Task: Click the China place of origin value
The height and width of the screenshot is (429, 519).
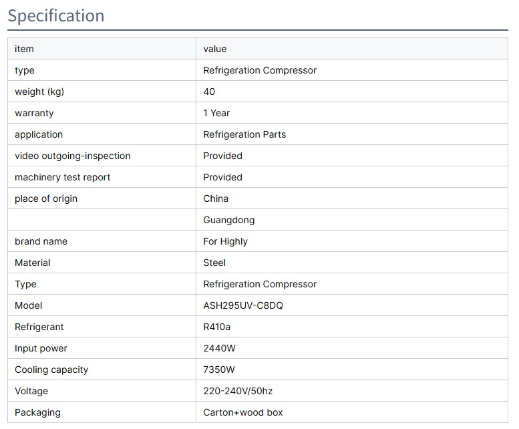Action: 216,198
